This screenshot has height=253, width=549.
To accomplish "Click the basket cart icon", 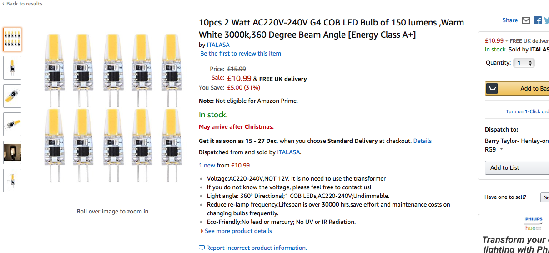I will pos(492,89).
